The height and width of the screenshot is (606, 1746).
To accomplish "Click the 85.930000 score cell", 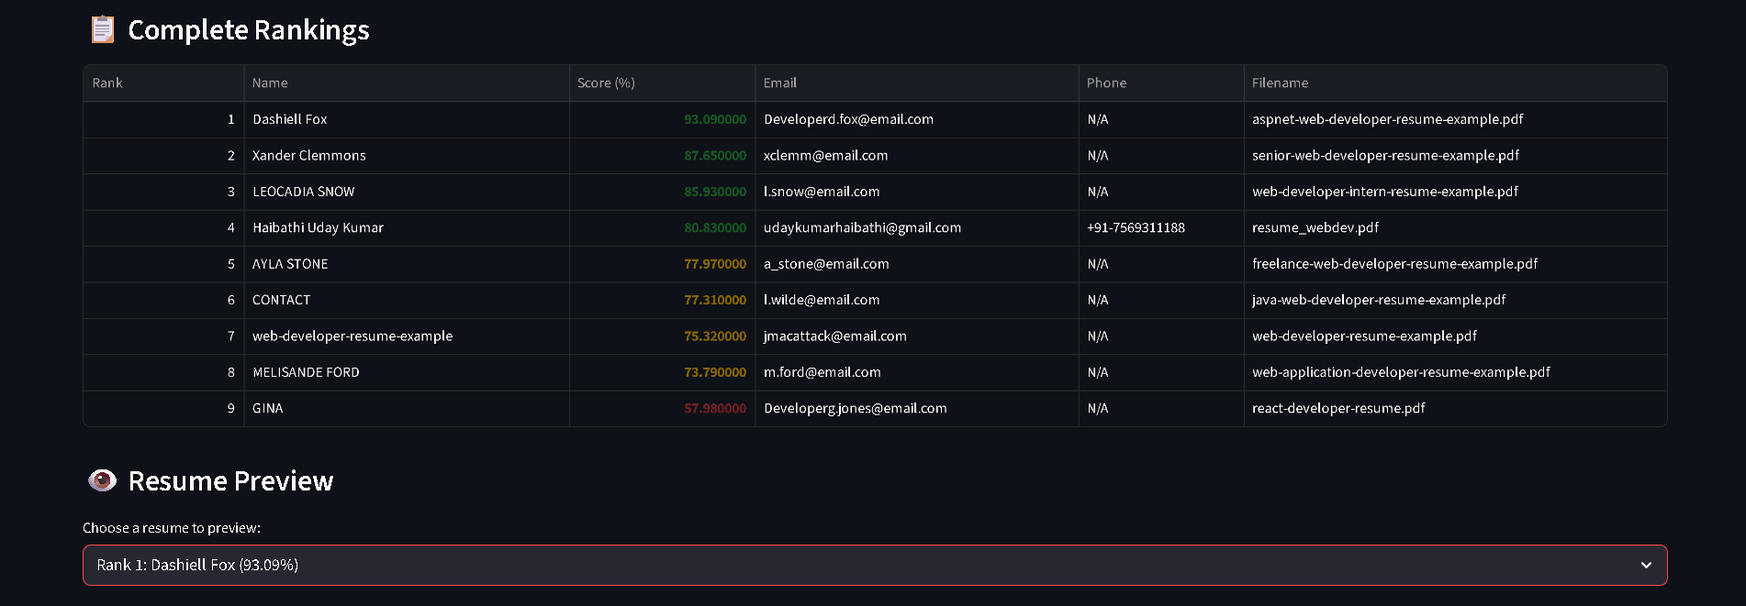I will click(662, 193).
